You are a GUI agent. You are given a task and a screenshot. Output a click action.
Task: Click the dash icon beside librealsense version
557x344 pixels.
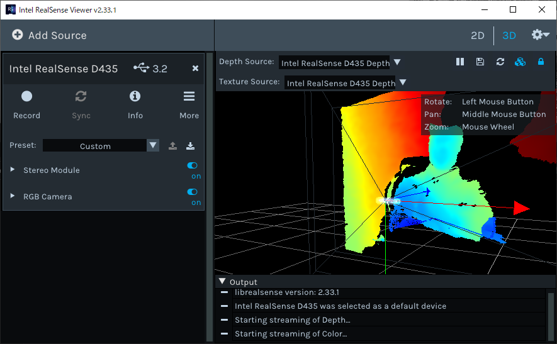click(224, 292)
